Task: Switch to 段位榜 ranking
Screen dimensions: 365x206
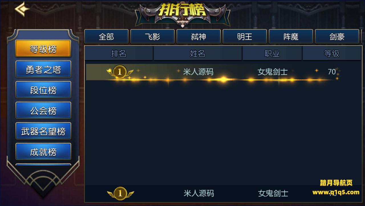Action: point(43,90)
